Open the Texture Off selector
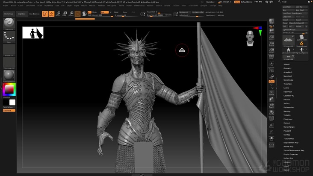Screen dimensions: 313x176 point(9,63)
